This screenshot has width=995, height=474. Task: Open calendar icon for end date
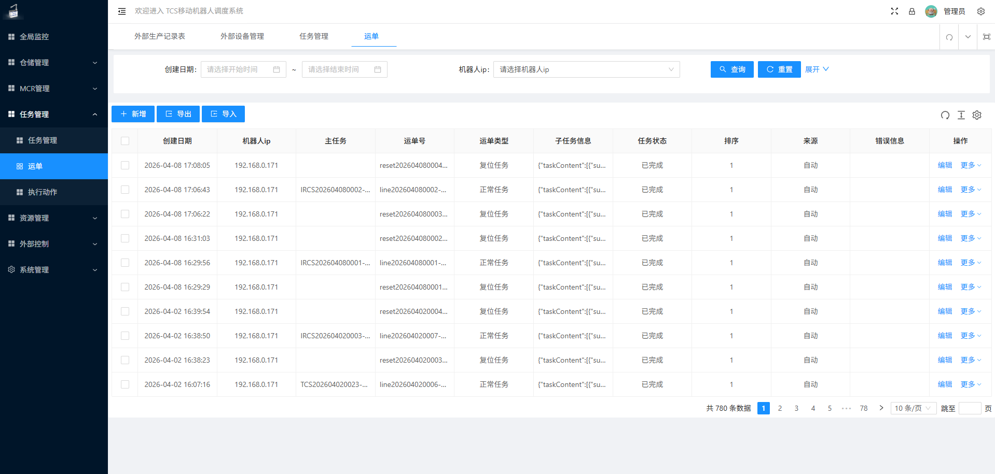(x=378, y=69)
